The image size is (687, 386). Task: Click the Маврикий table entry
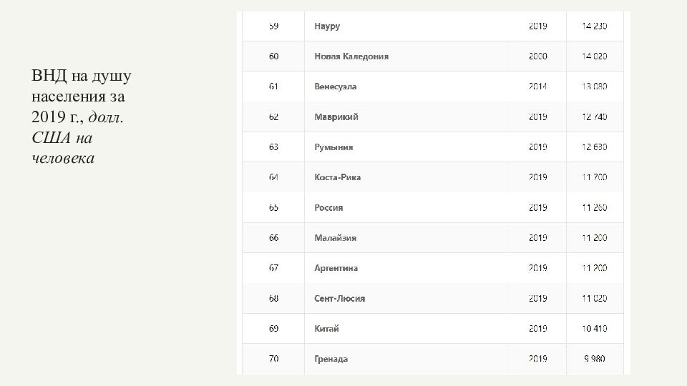click(x=336, y=117)
